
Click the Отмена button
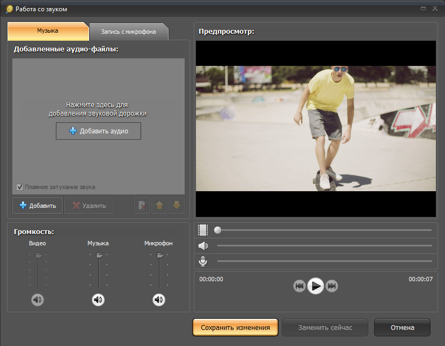tap(402, 327)
